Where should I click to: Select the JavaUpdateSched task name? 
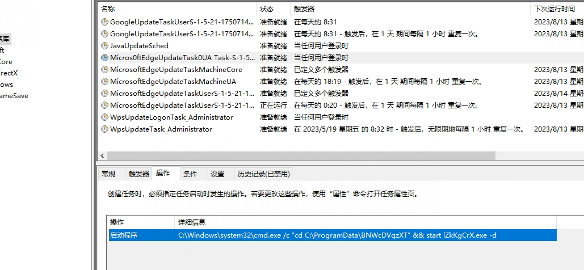139,46
